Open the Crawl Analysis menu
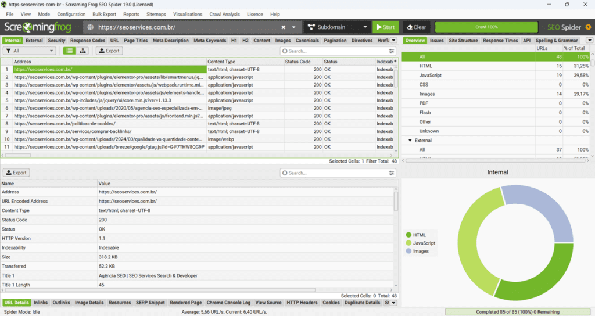This screenshot has height=316, width=595. click(225, 14)
